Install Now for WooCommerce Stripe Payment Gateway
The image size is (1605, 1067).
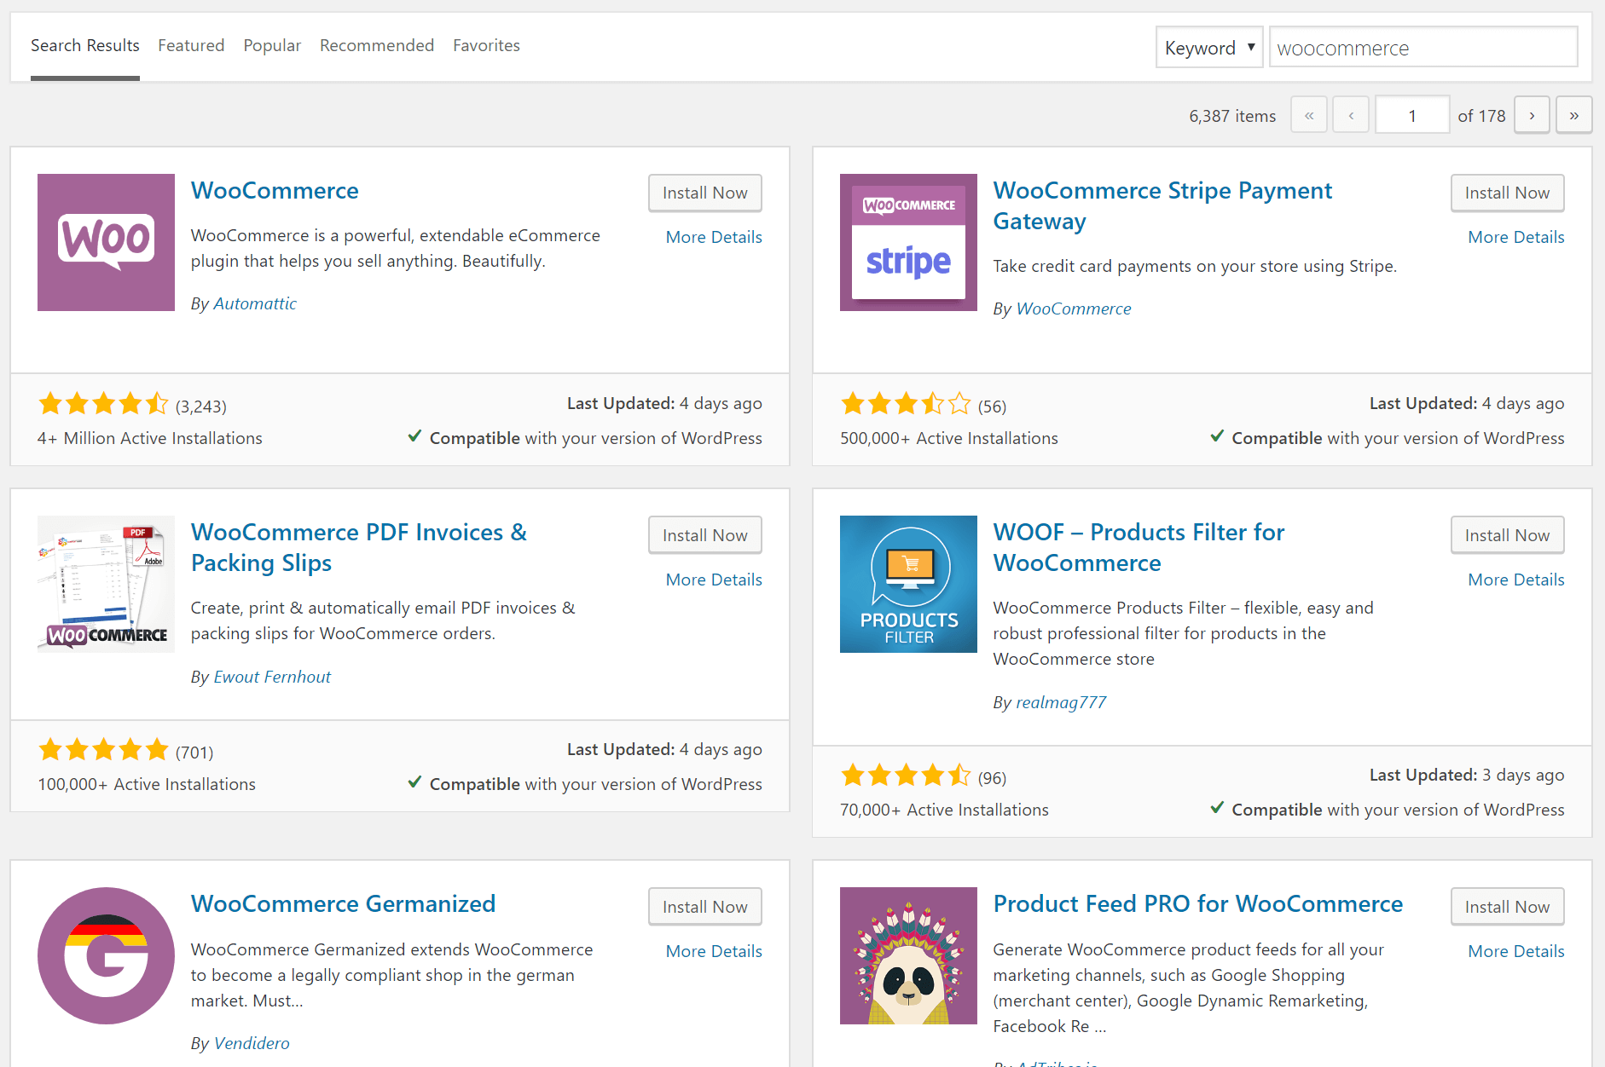(1507, 193)
